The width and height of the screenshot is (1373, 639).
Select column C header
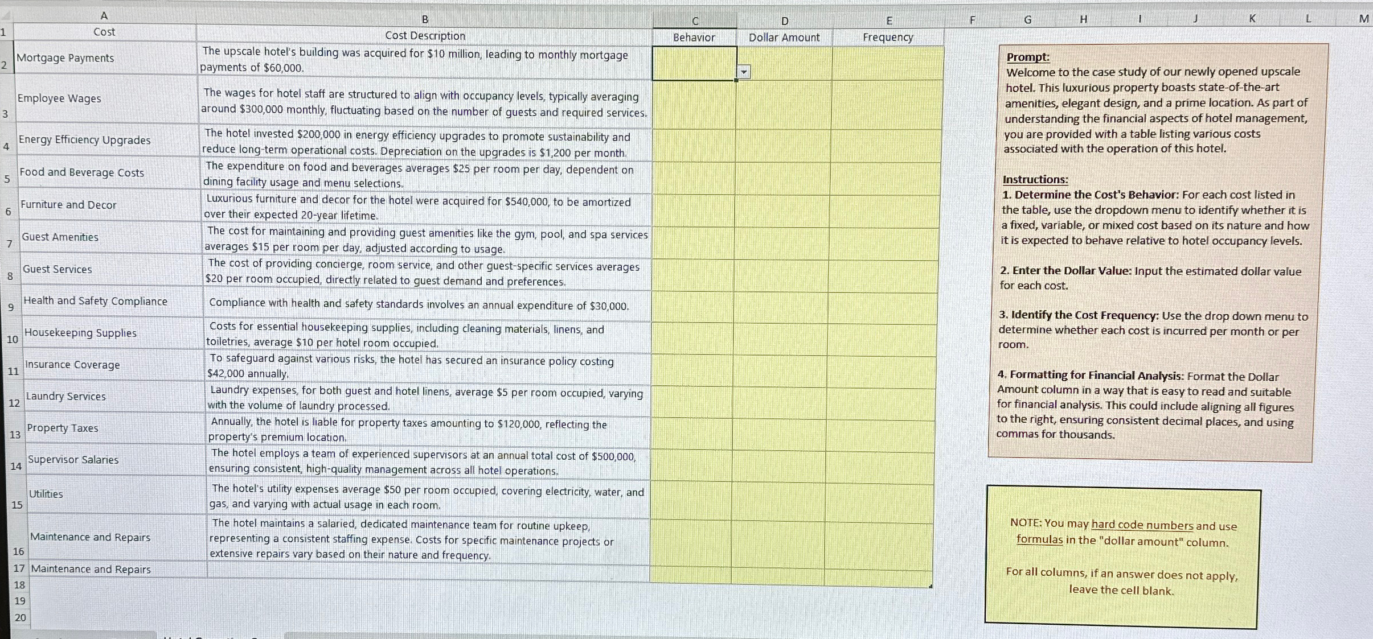pos(695,21)
